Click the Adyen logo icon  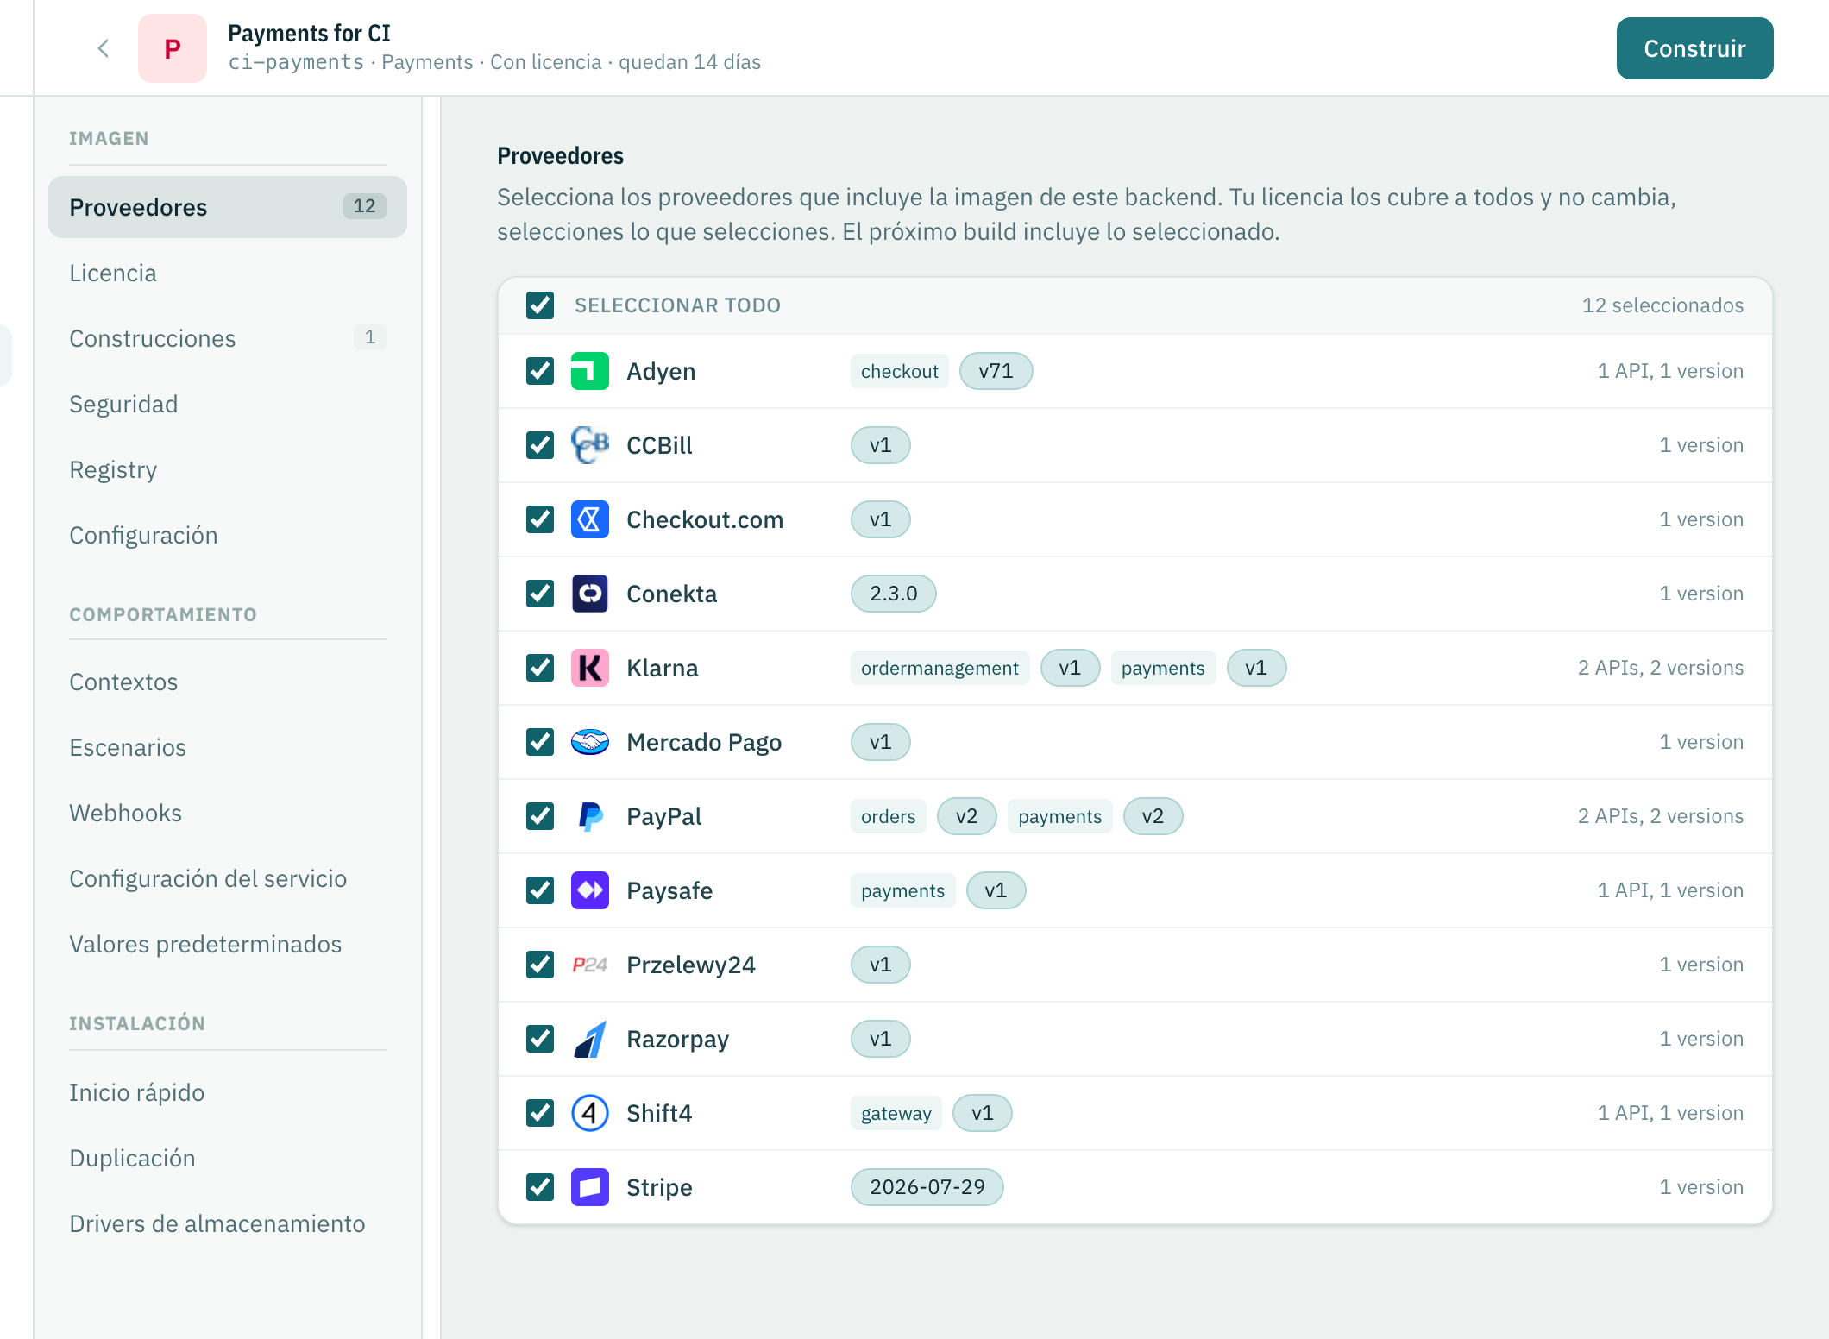[x=590, y=371]
